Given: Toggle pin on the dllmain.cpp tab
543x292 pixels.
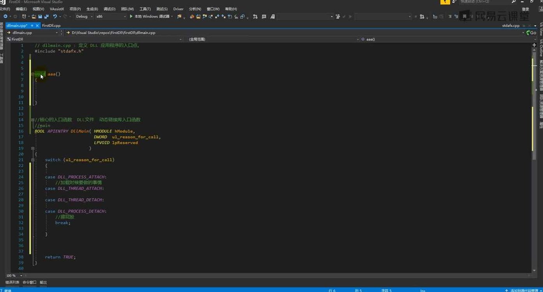Looking at the screenshot, I should [32, 26].
